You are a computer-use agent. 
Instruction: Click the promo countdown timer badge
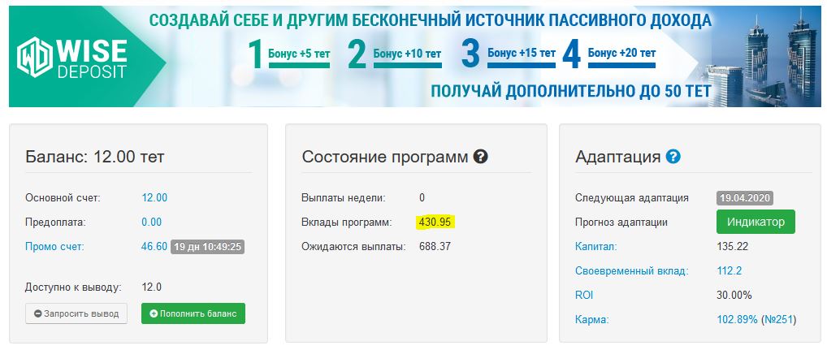click(x=209, y=247)
